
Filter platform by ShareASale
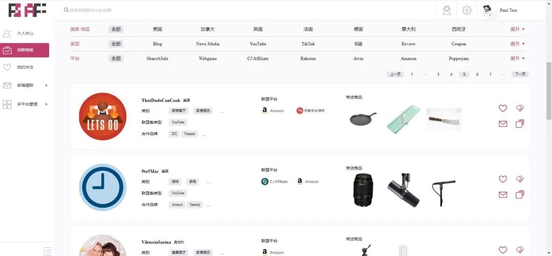click(x=157, y=59)
